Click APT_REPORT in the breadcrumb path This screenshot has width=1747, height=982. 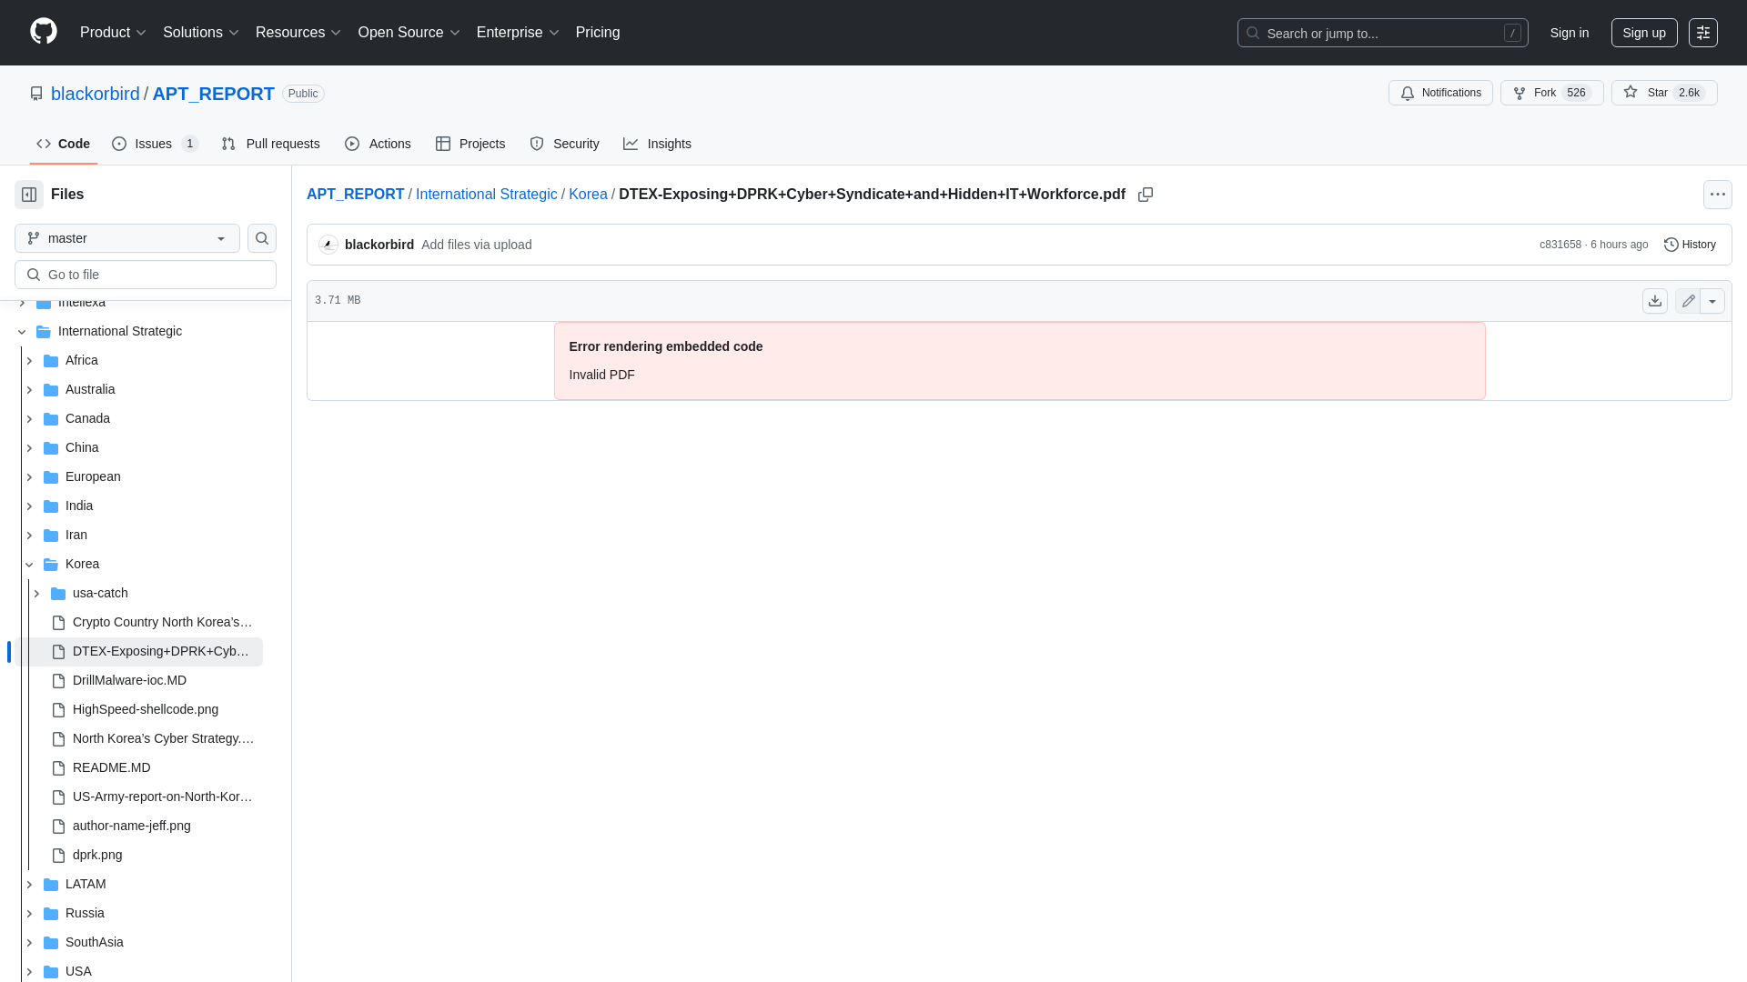pyautogui.click(x=355, y=195)
